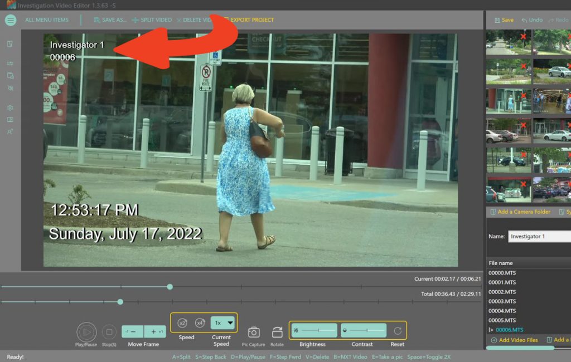Click the Play/Pause playback control
The image size is (571, 362).
tap(86, 332)
